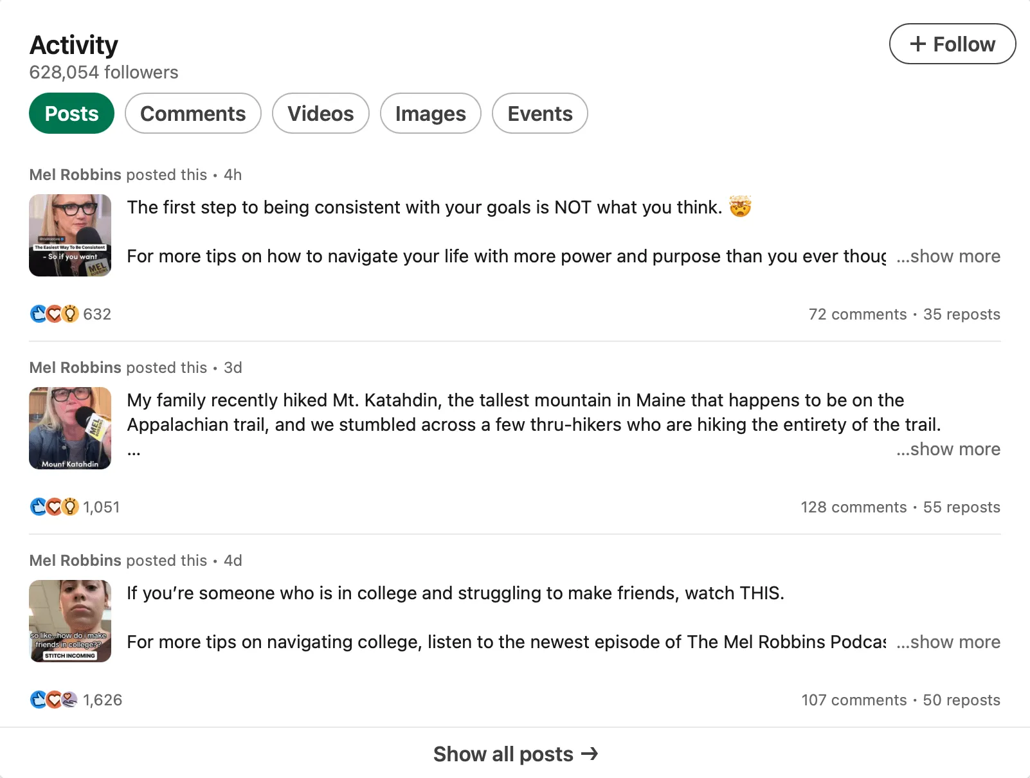The image size is (1030, 778).
Task: Expand 'show more' on the consistency post
Action: (948, 256)
